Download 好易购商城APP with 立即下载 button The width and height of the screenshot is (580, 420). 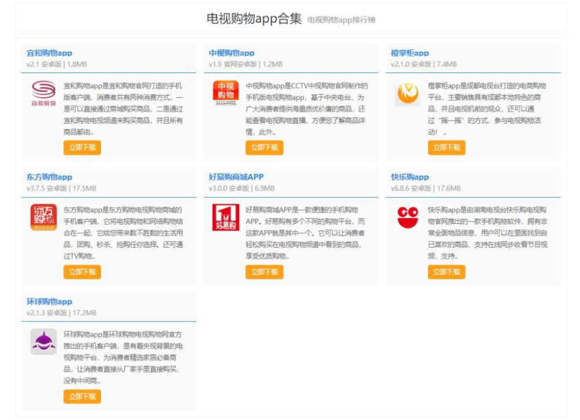pos(264,272)
